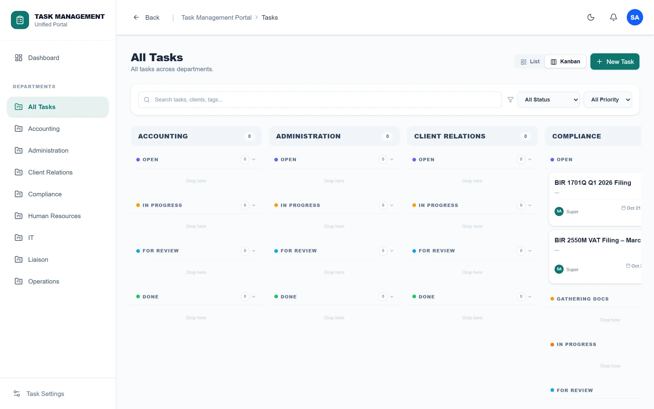Switch to Kanban view
This screenshot has width=654, height=409.
(x=565, y=62)
